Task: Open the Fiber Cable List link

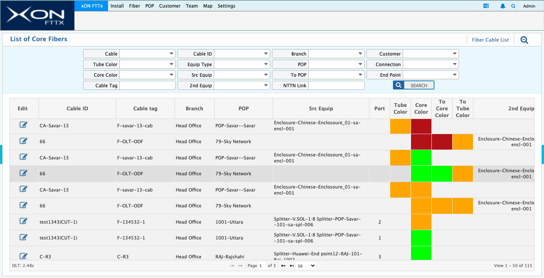Action: [490, 40]
